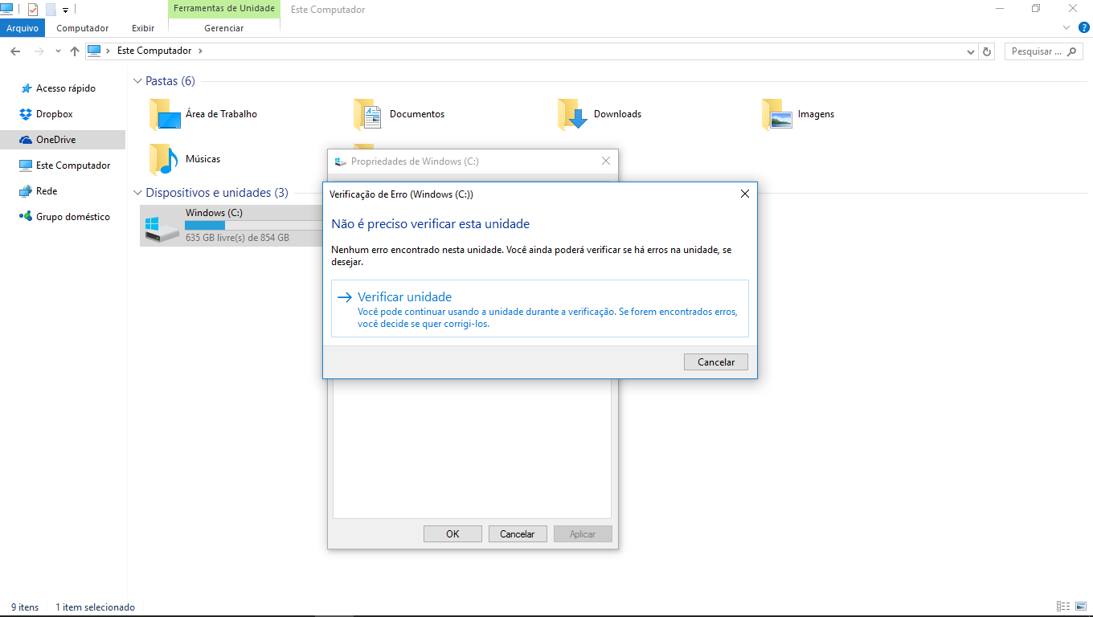Go up one level with the Up arrow
Viewport: 1093px width, 617px height.
[x=75, y=51]
